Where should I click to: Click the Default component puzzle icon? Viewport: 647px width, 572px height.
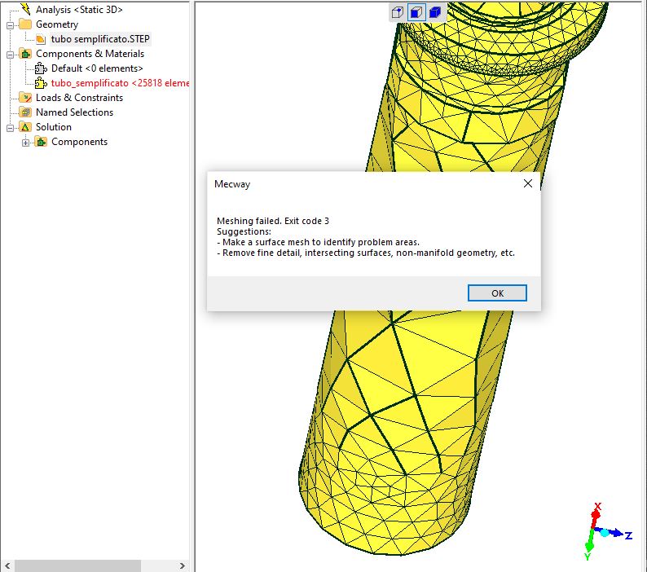[x=41, y=68]
